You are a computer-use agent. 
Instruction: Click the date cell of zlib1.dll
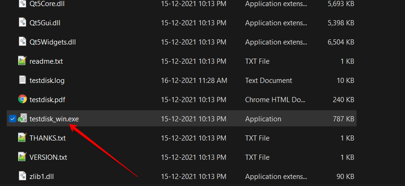[x=194, y=177]
